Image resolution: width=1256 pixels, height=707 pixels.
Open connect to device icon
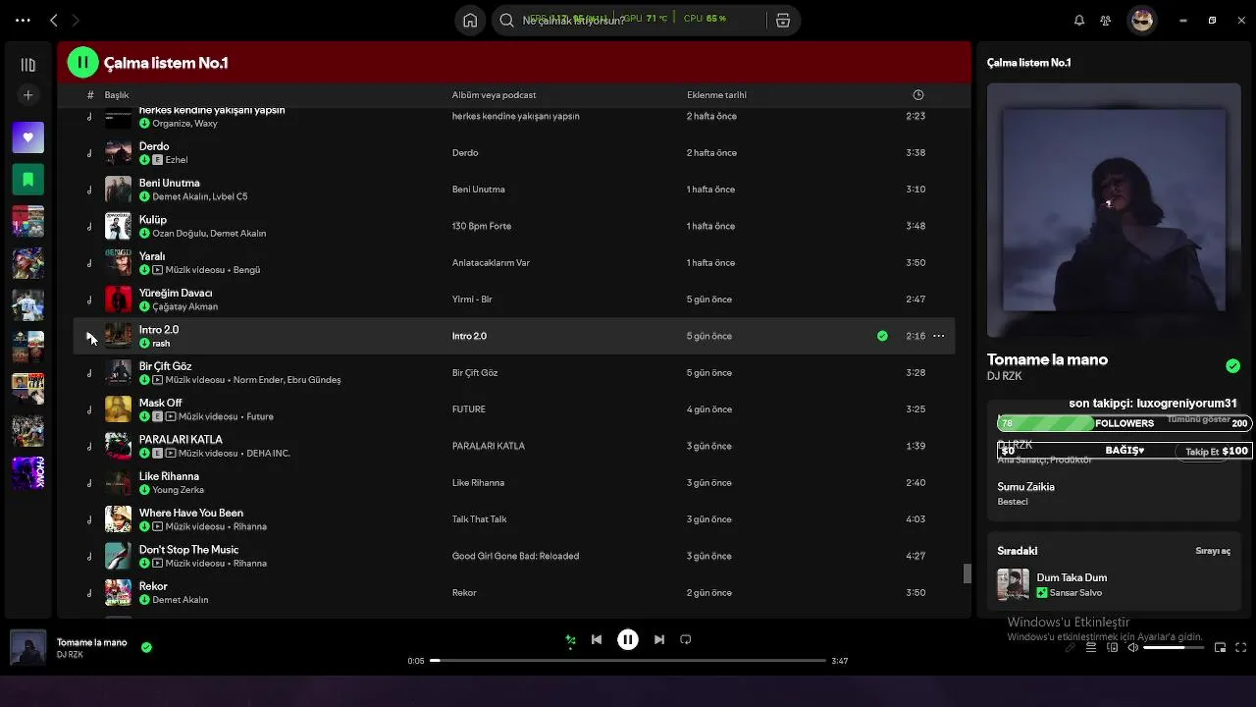pos(1112,648)
